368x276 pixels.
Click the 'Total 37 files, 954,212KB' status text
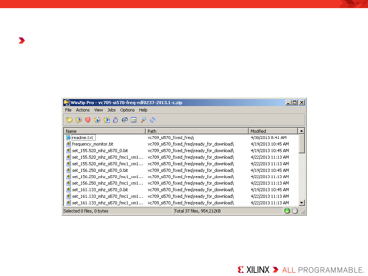click(198, 211)
